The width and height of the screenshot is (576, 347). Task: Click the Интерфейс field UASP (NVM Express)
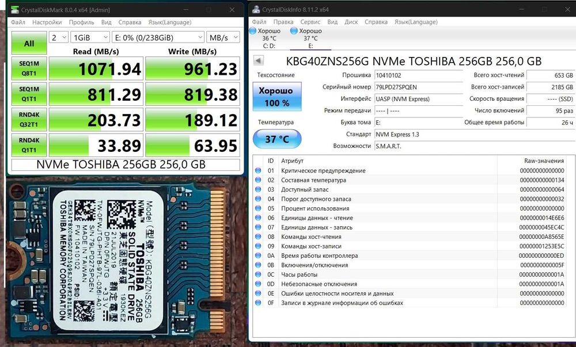(418, 98)
